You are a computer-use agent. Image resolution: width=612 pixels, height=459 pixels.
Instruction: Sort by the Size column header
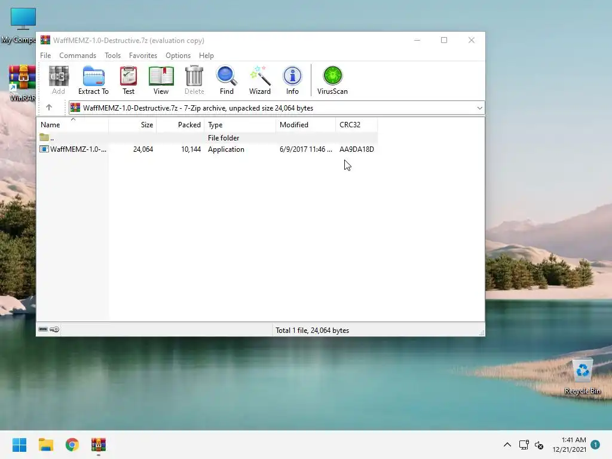[x=132, y=125]
